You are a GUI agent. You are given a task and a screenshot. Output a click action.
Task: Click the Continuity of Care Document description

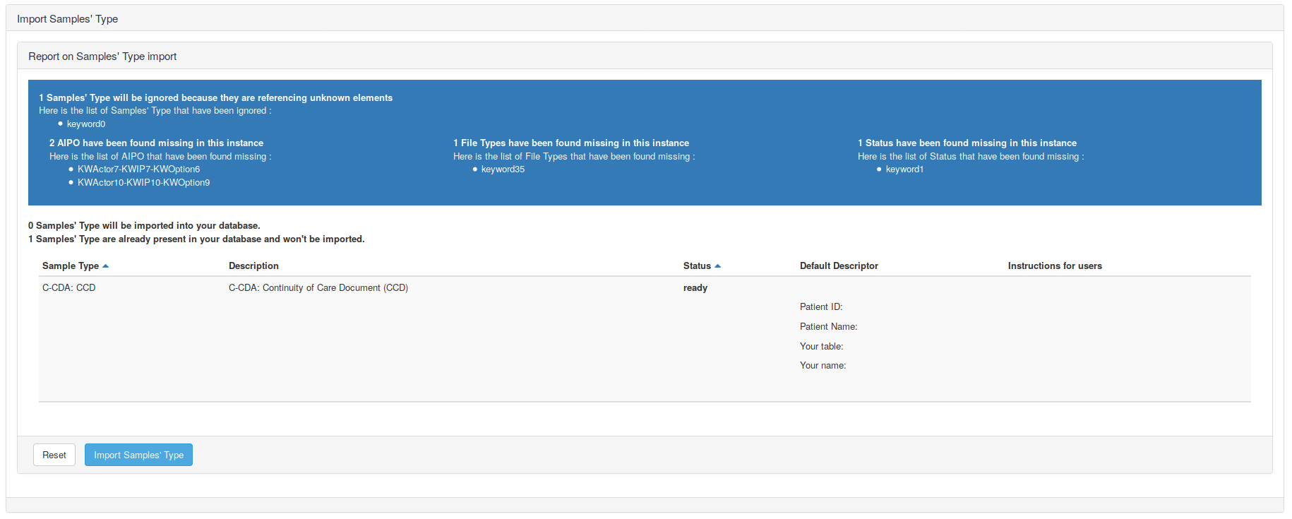click(x=318, y=288)
